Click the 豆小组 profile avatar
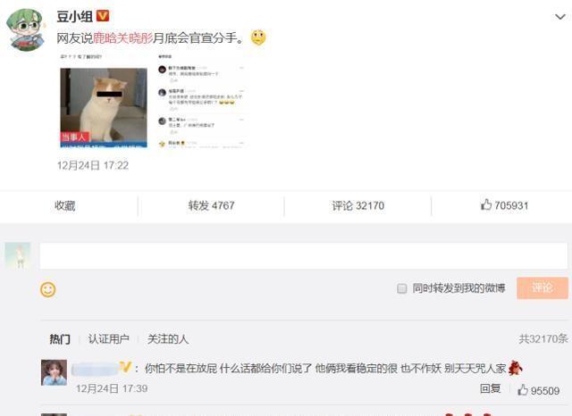This screenshot has width=572, height=416. tap(25, 29)
